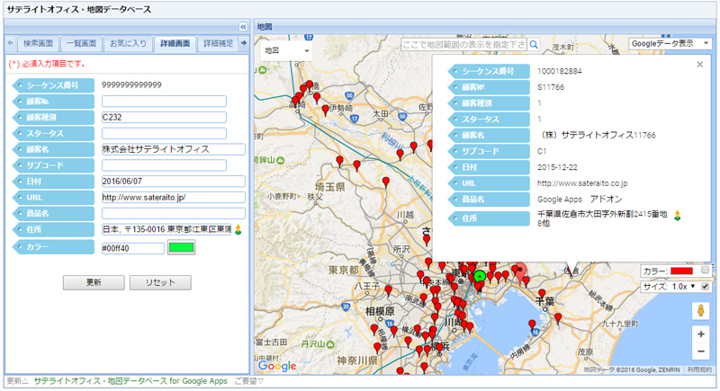Click the empty スタータス input field
The height and width of the screenshot is (391, 720).
(x=164, y=133)
